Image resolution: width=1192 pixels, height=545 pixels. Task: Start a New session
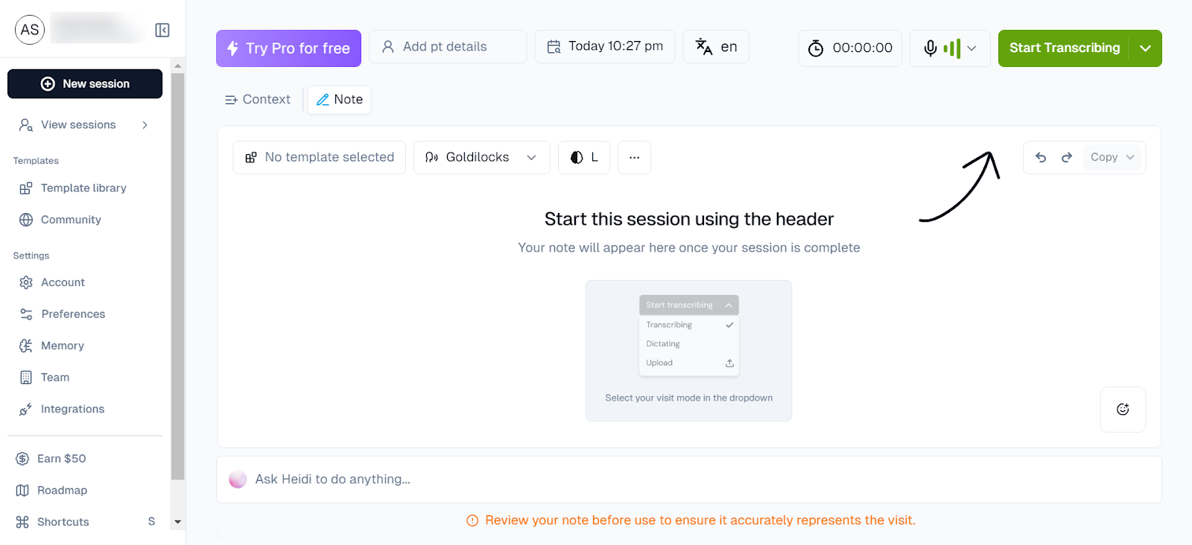point(84,83)
